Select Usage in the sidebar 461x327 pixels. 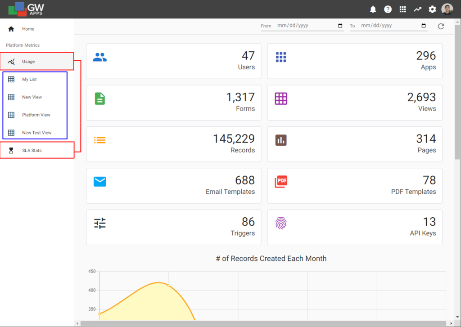[x=37, y=62]
